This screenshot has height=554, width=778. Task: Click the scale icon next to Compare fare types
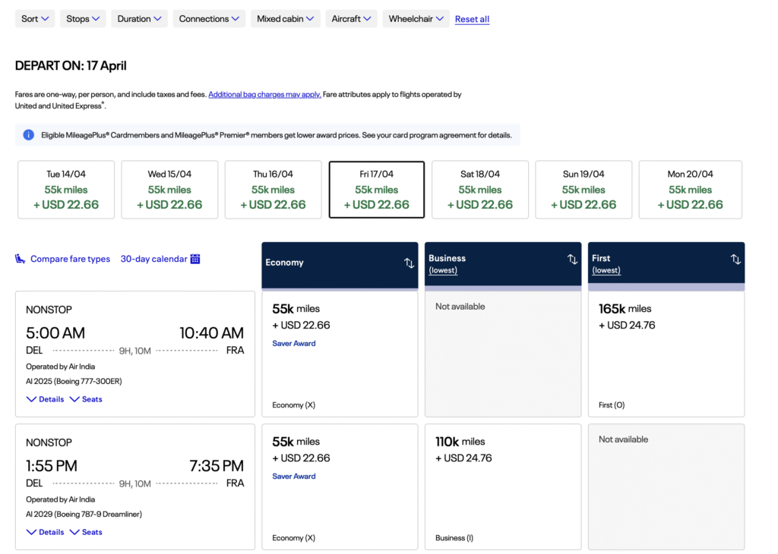pyautogui.click(x=19, y=258)
